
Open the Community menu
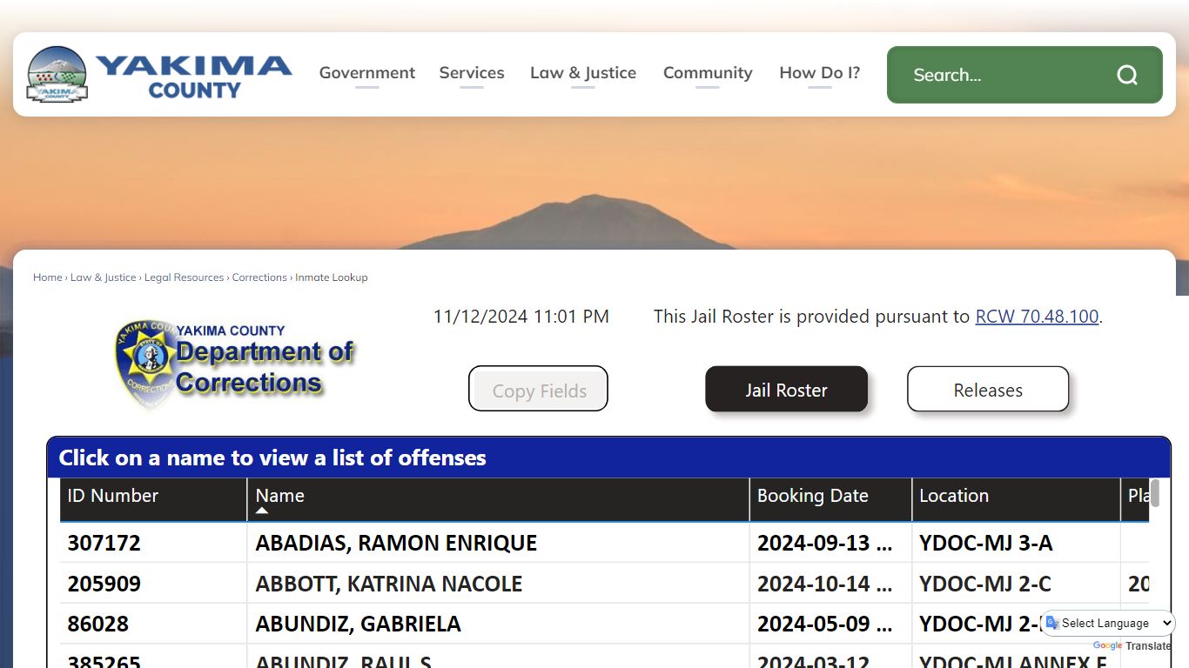pyautogui.click(x=708, y=73)
